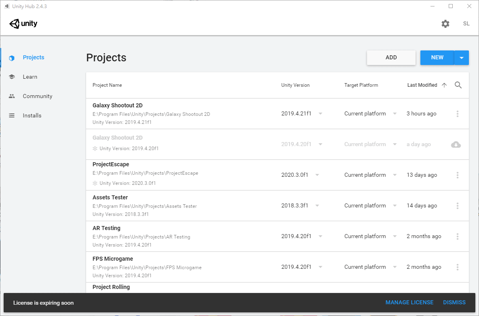Click 'License is expiring soon' message
This screenshot has height=316, width=479.
click(43, 303)
